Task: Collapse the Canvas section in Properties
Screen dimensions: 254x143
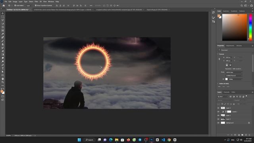Action: coord(218,54)
